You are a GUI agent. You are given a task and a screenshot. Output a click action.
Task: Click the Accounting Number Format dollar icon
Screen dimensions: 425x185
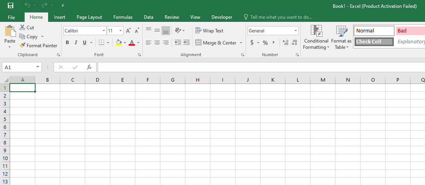[252, 43]
